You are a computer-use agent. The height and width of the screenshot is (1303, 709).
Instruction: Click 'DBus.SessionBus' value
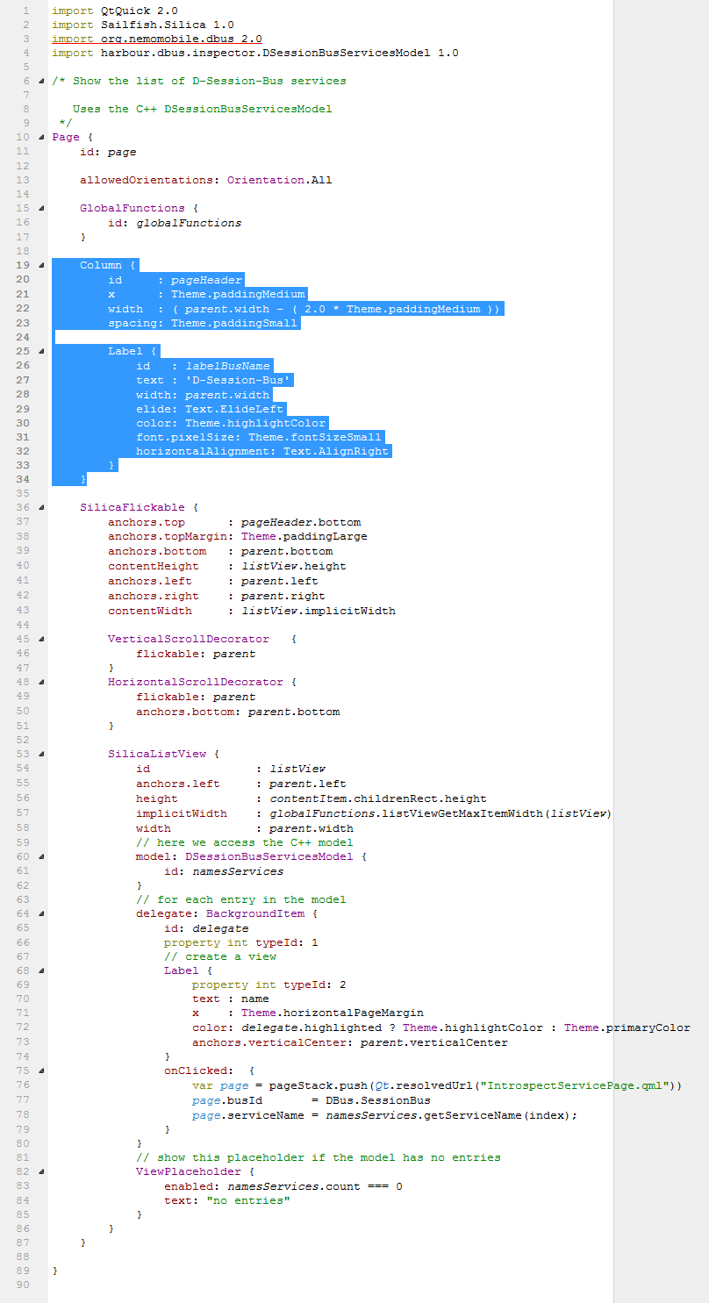tap(378, 1100)
